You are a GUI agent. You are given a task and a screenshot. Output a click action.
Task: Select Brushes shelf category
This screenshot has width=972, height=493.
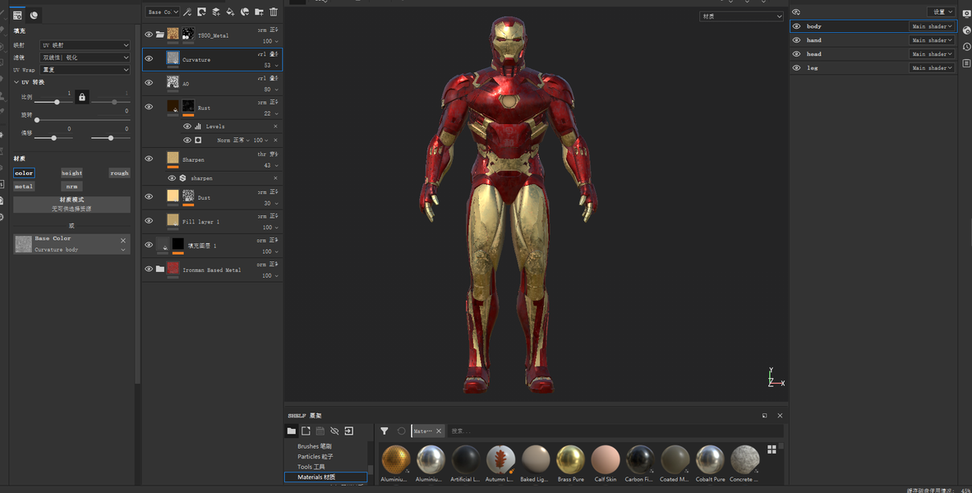pos(315,446)
